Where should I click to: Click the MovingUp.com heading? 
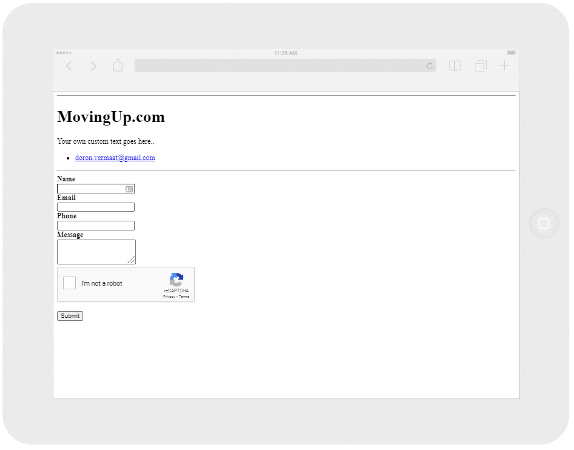(x=111, y=116)
